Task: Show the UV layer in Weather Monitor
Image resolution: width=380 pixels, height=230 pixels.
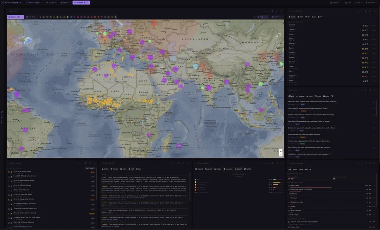Action: 314,17
